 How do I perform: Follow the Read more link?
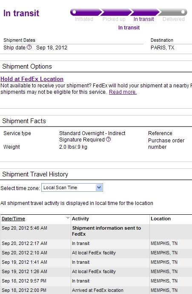point(123,92)
